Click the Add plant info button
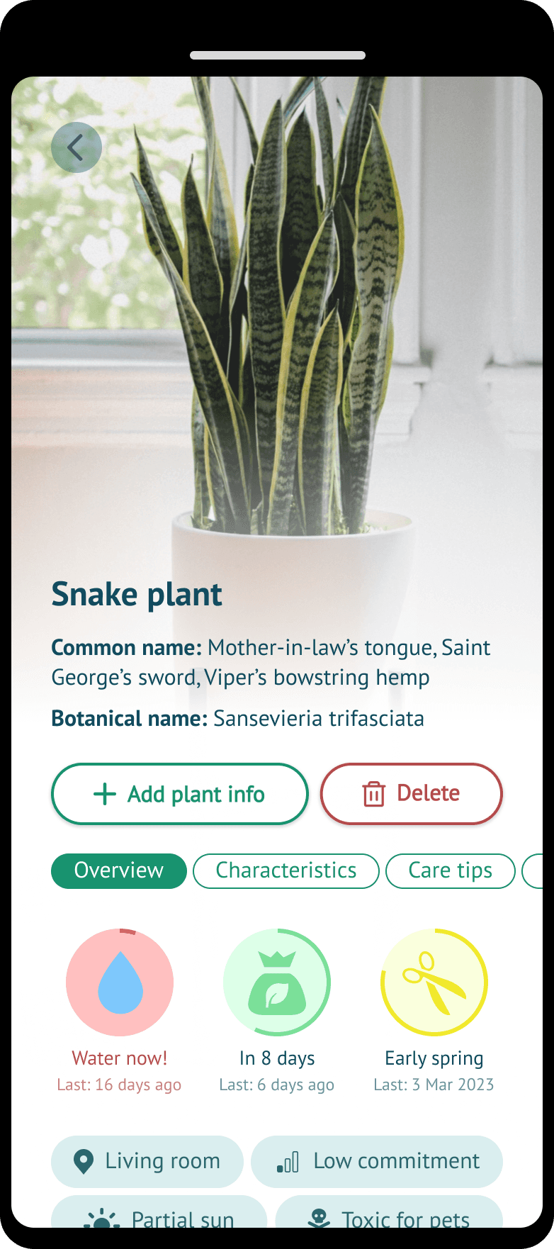Image resolution: width=554 pixels, height=1249 pixels. 180,794
